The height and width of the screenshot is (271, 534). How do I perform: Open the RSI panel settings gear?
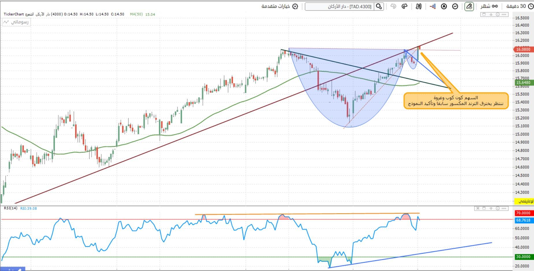[x=498, y=208]
